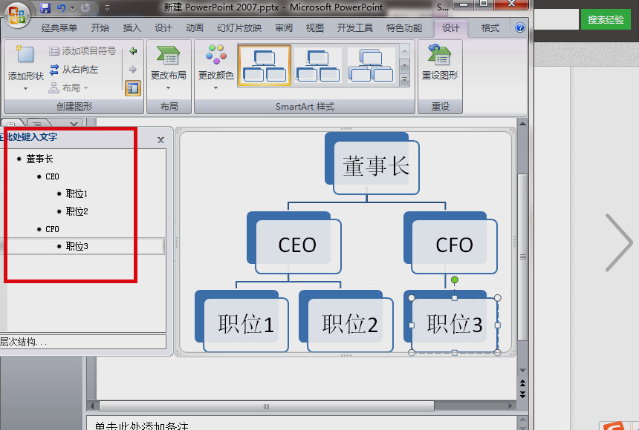Viewport: 639px width, 430px height.
Task: Close the slides/outline pane X
Action: [x=74, y=124]
